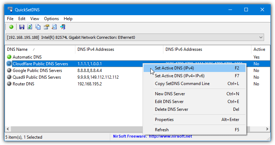Maximize the QuickSetDNS window

click(x=246, y=10)
